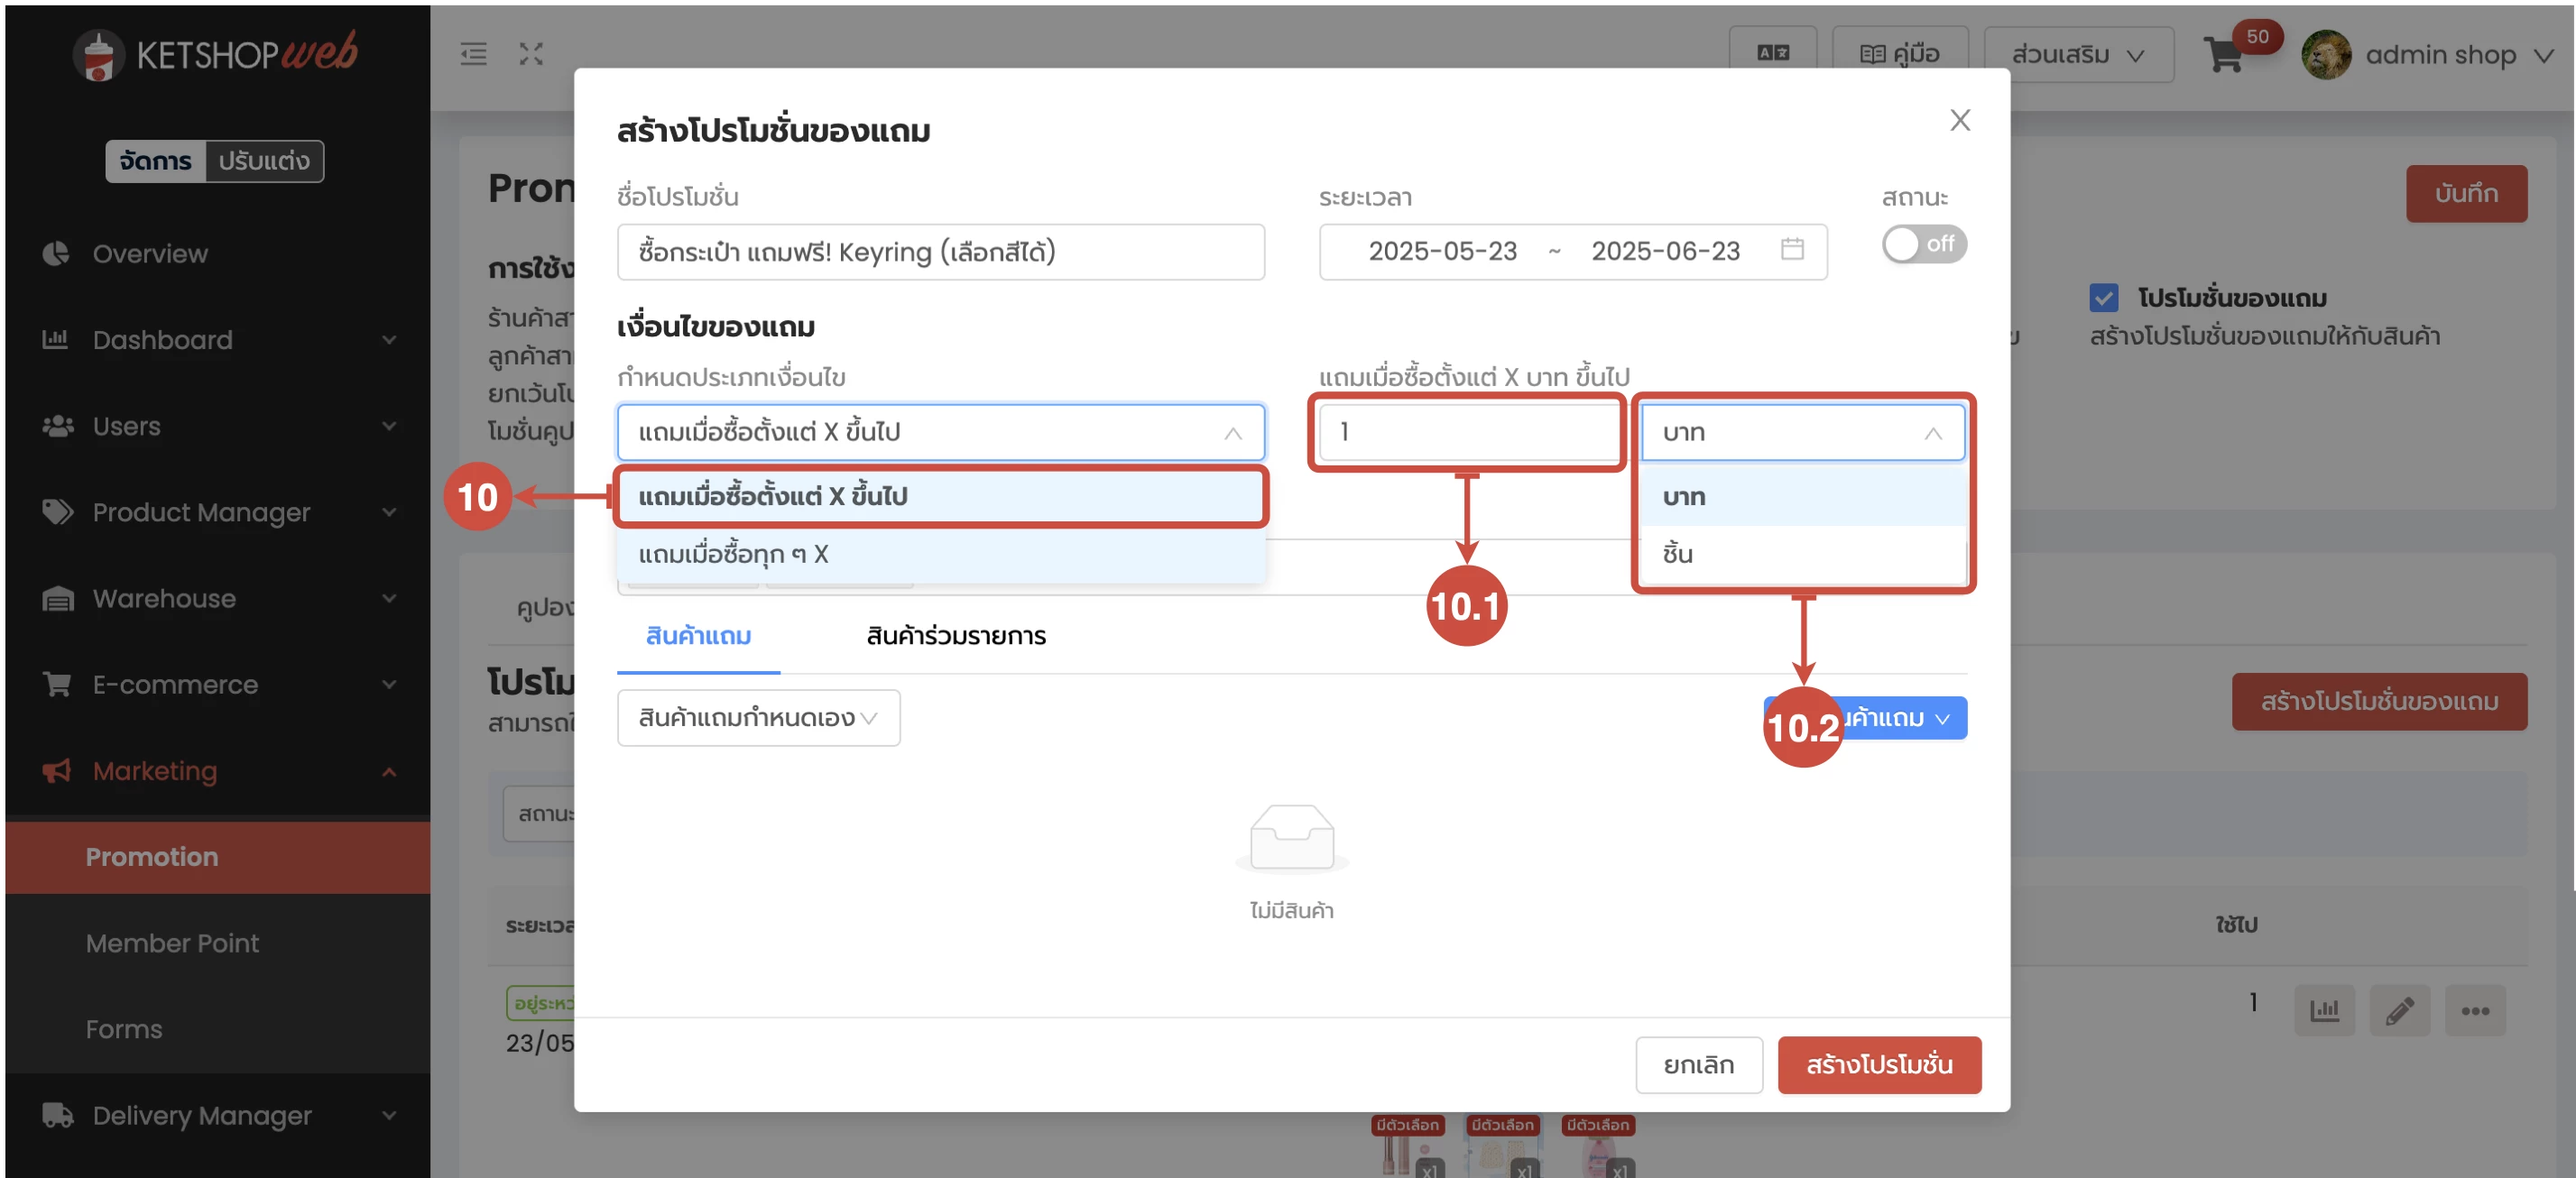Screen dimensions: 2576x1178
Task: Toggle the จัดการ / ปรับแต่ง switch
Action: (214, 161)
